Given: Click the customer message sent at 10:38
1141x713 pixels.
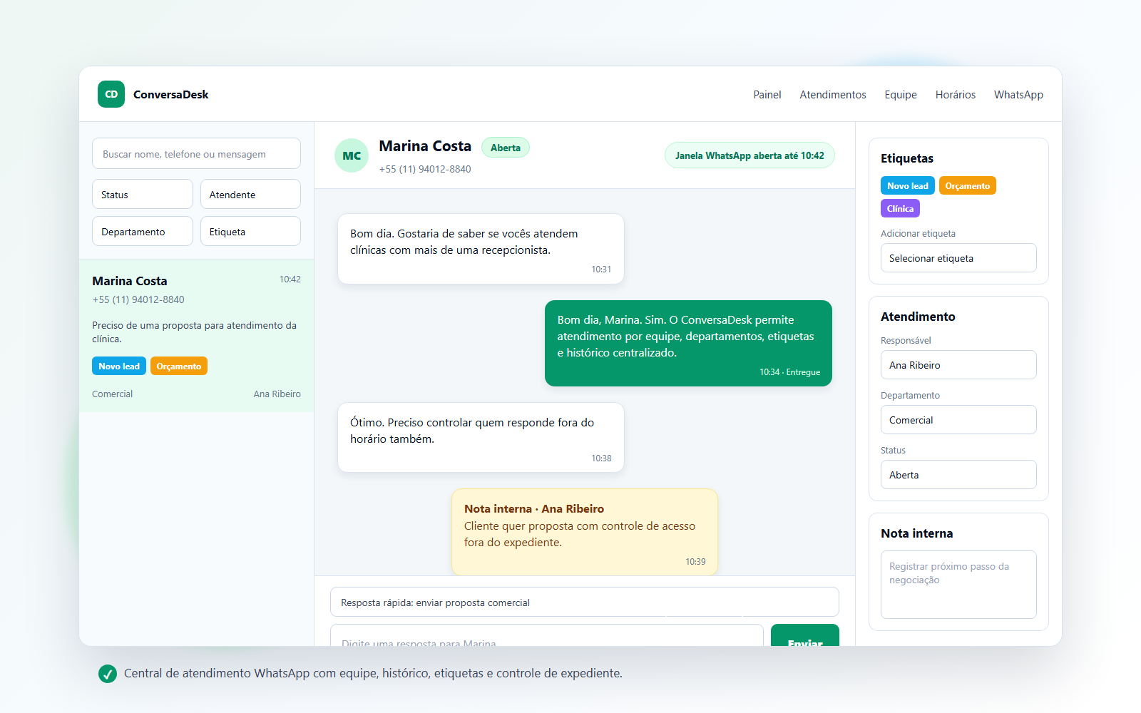Looking at the screenshot, I should point(481,437).
